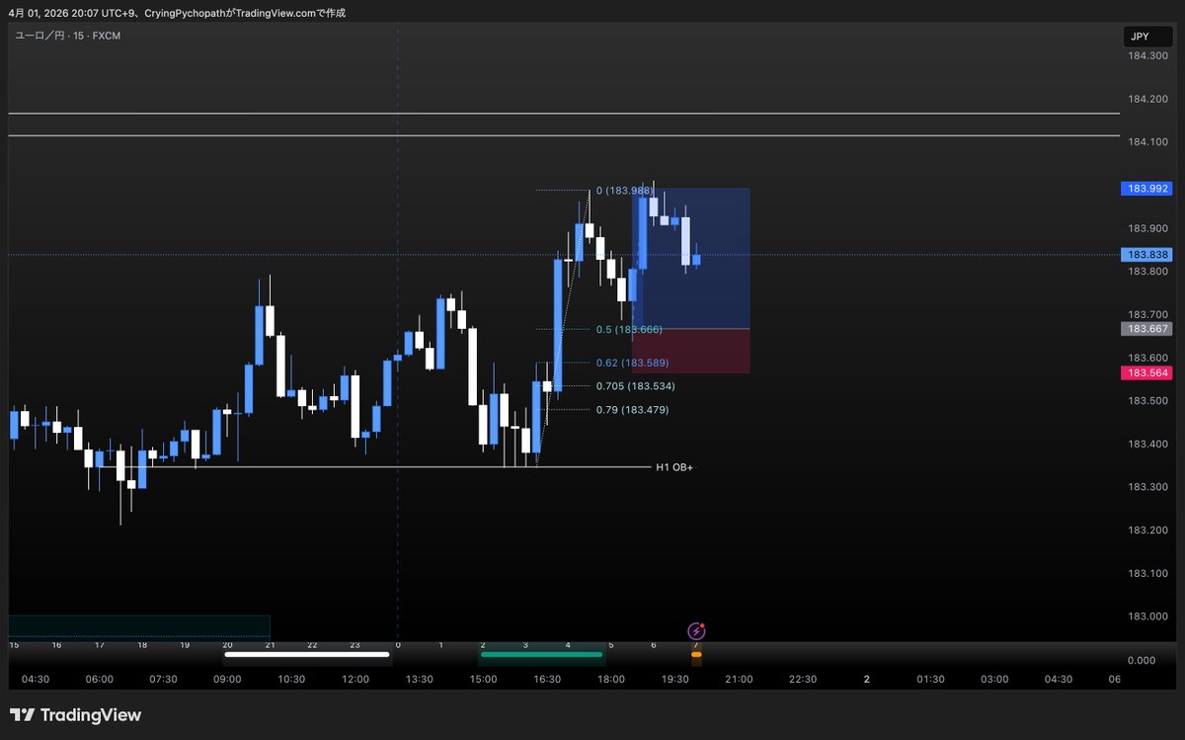Image resolution: width=1185 pixels, height=740 pixels.
Task: Click the orange session marker on timeline
Action: pyautogui.click(x=696, y=654)
